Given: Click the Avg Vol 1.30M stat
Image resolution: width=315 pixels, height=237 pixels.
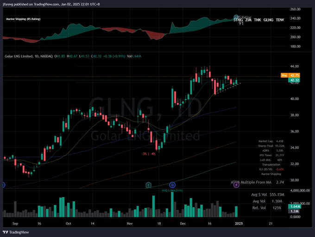Looking at the screenshot, I should 267,201.
